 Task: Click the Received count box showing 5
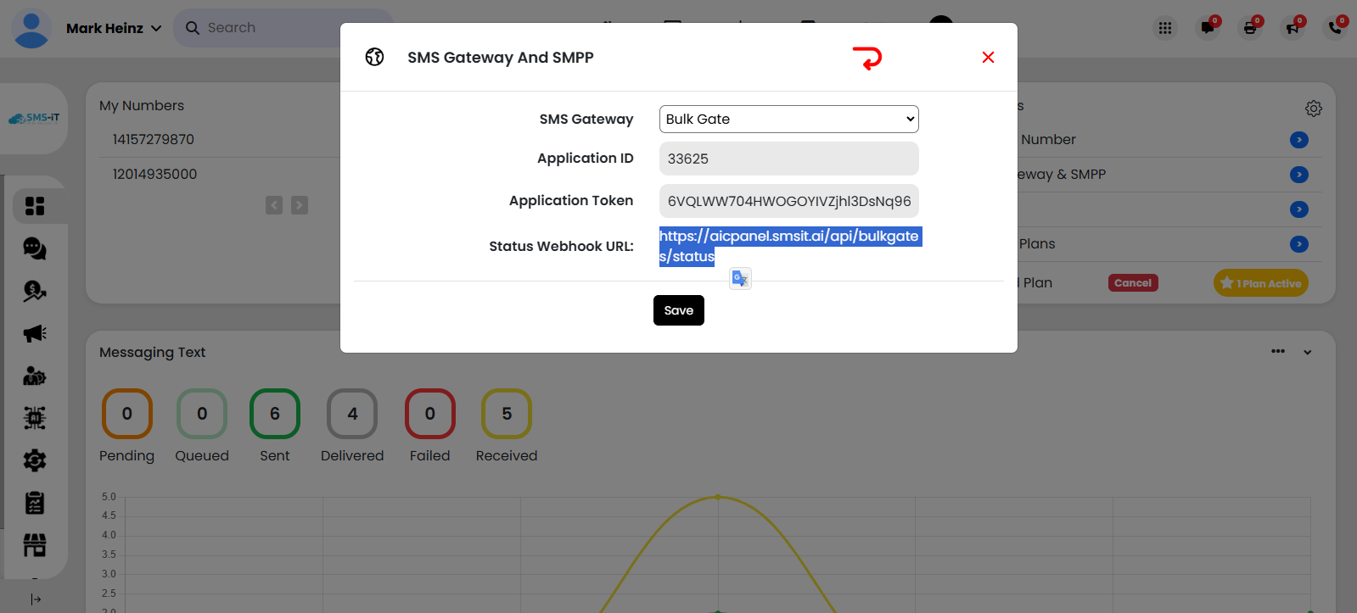pos(507,414)
